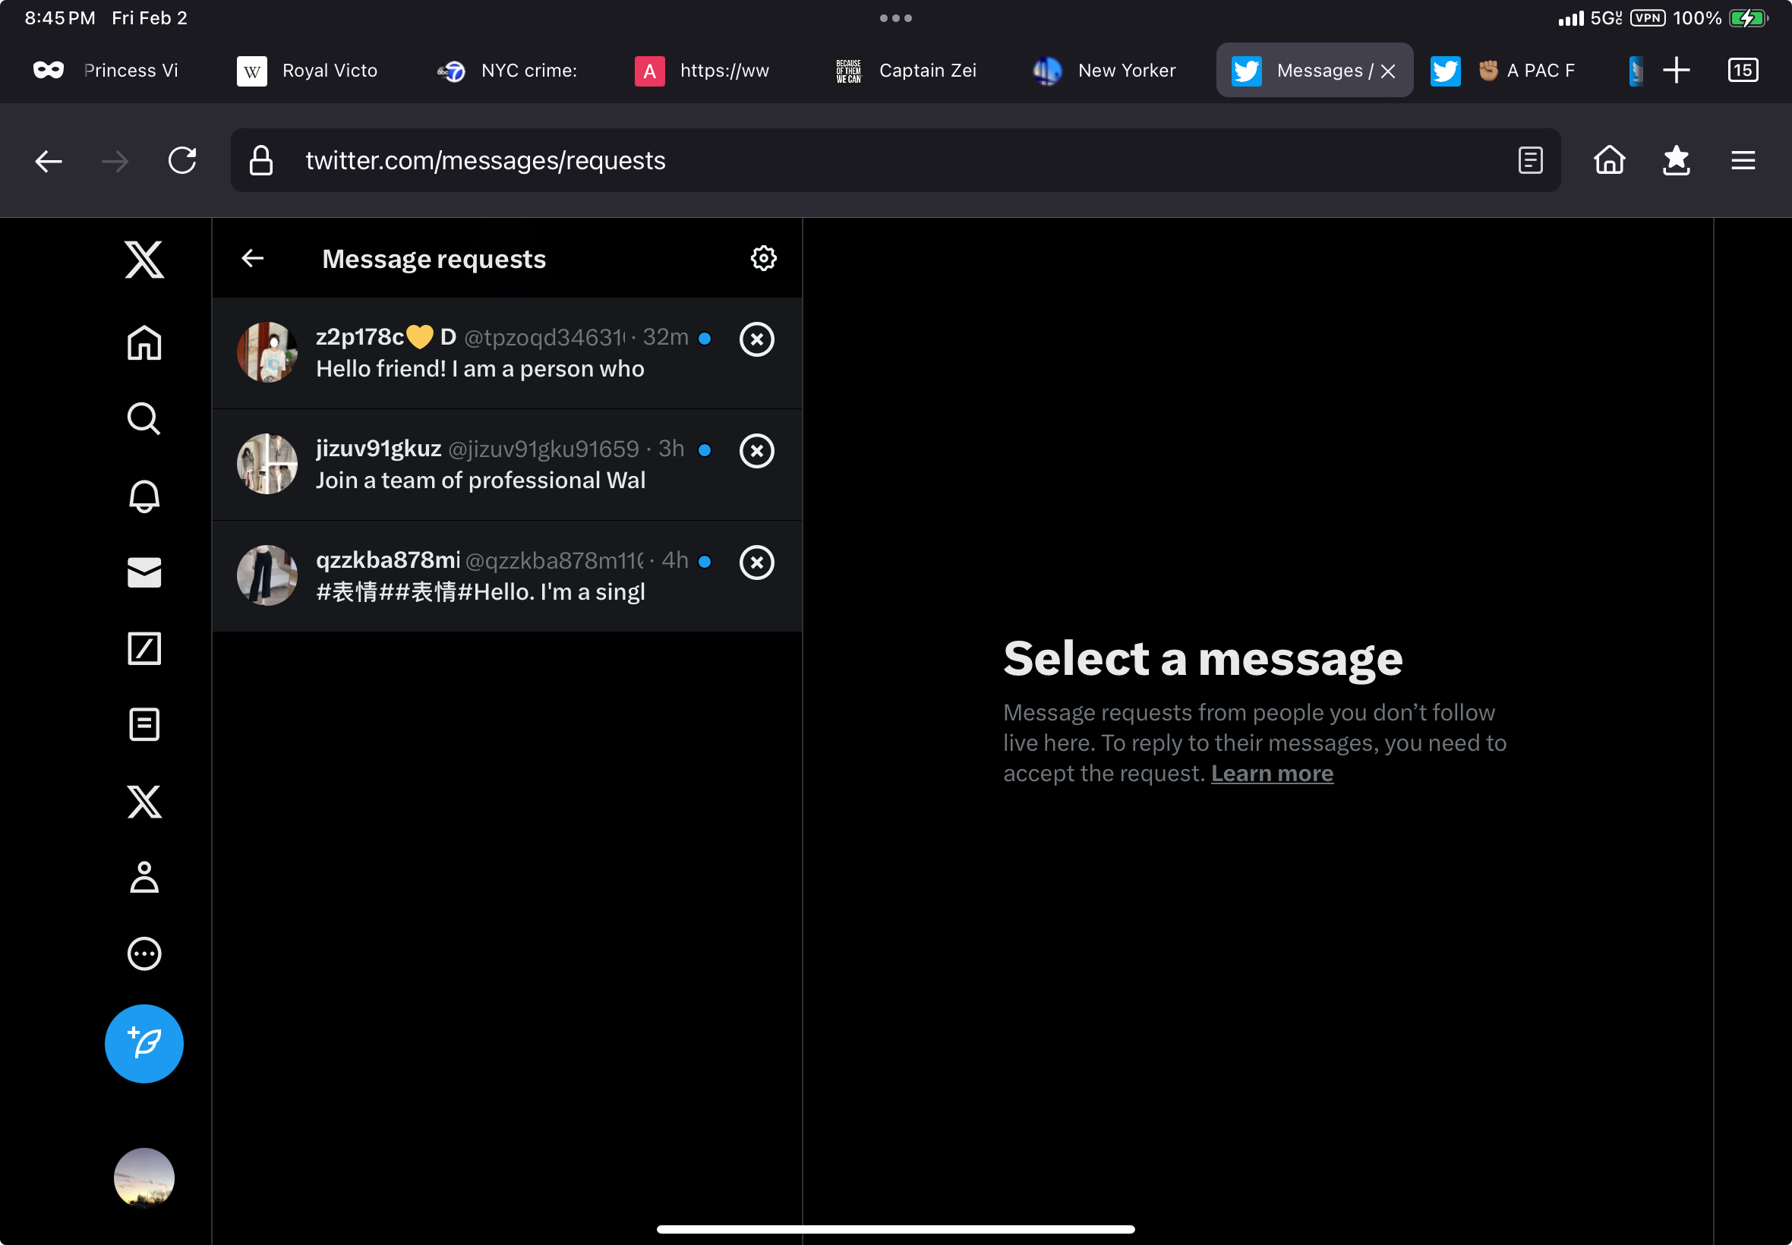The image size is (1792, 1245).
Task: Click the blue compose post button
Action: point(144,1043)
